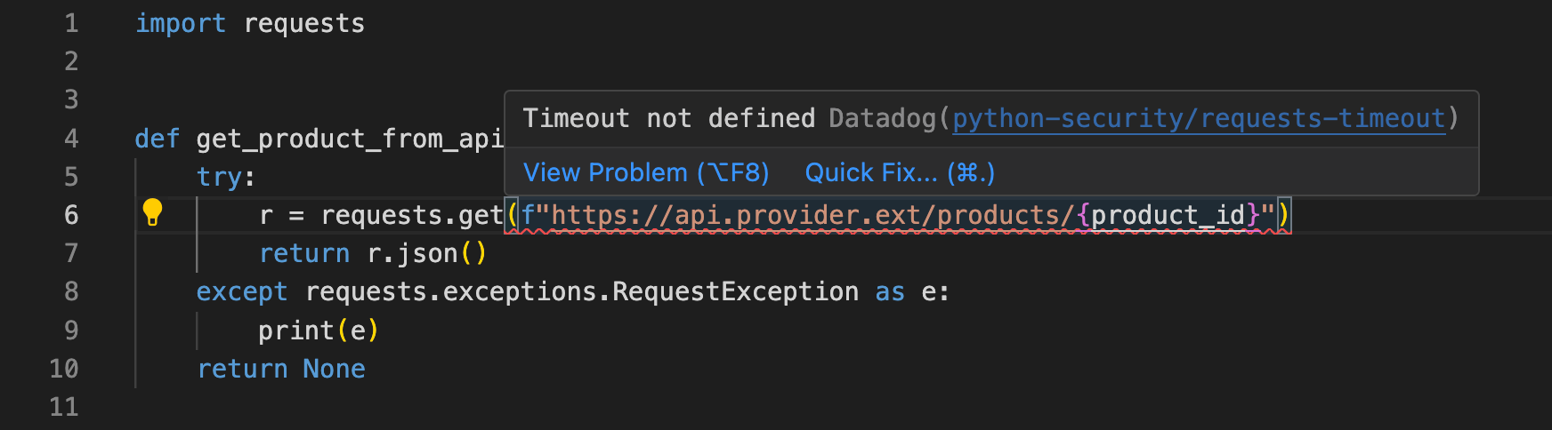Click View Problem in the hover popup

[x=645, y=172]
